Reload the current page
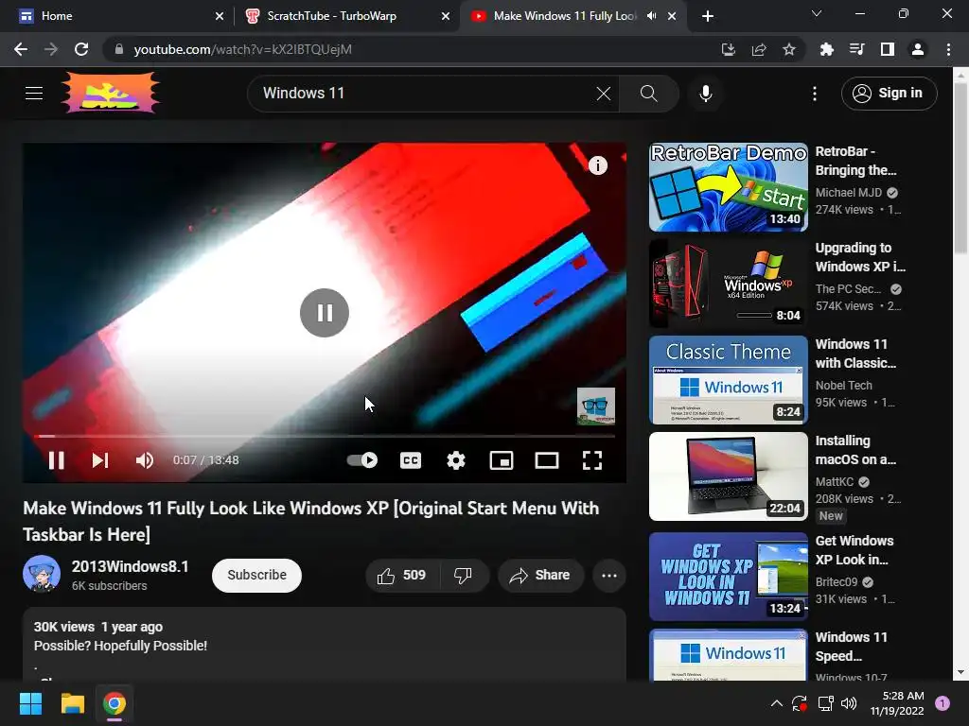The height and width of the screenshot is (726, 969). (x=81, y=49)
